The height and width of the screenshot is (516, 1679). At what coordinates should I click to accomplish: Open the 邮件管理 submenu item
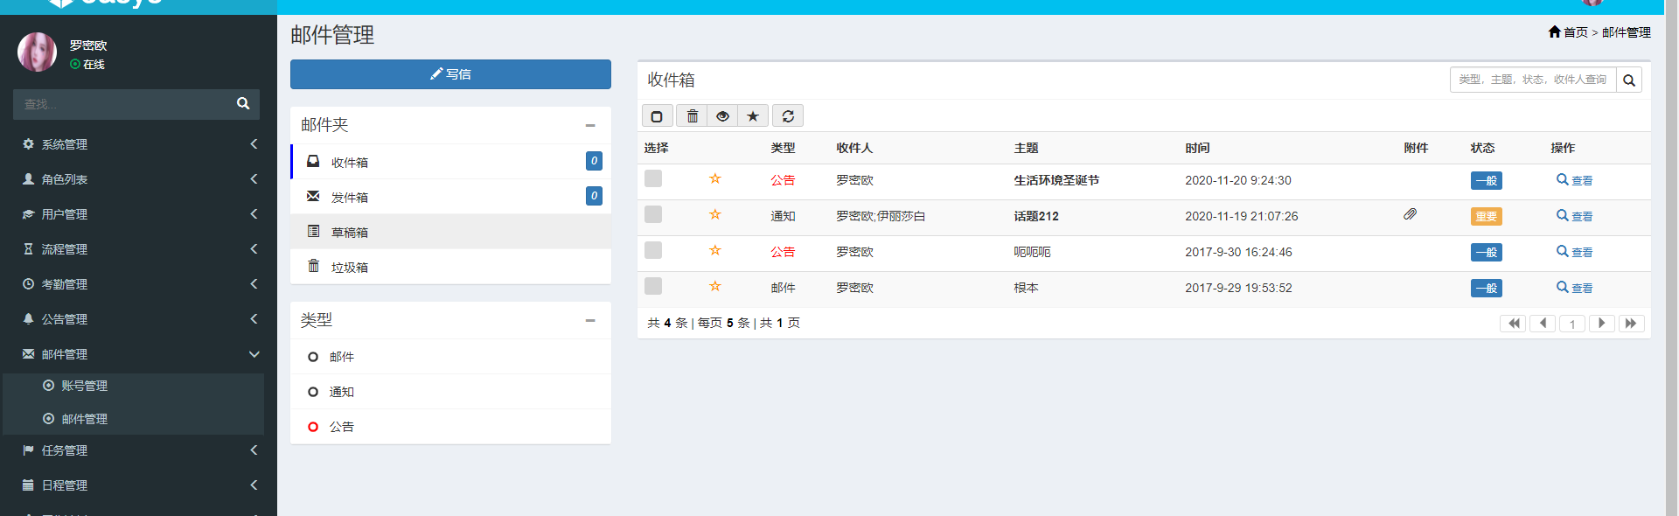click(x=134, y=419)
